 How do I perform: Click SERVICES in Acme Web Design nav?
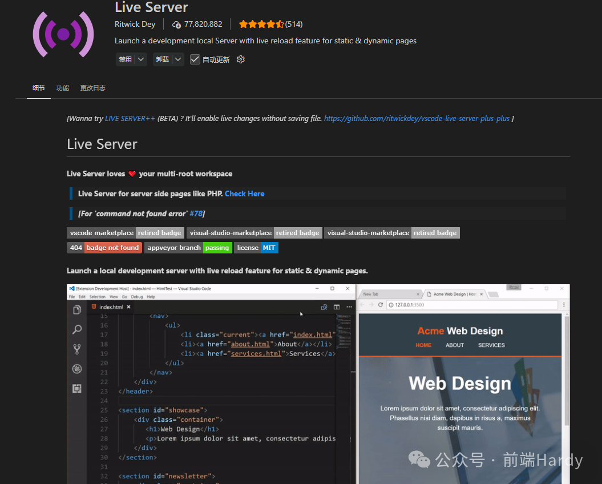491,345
